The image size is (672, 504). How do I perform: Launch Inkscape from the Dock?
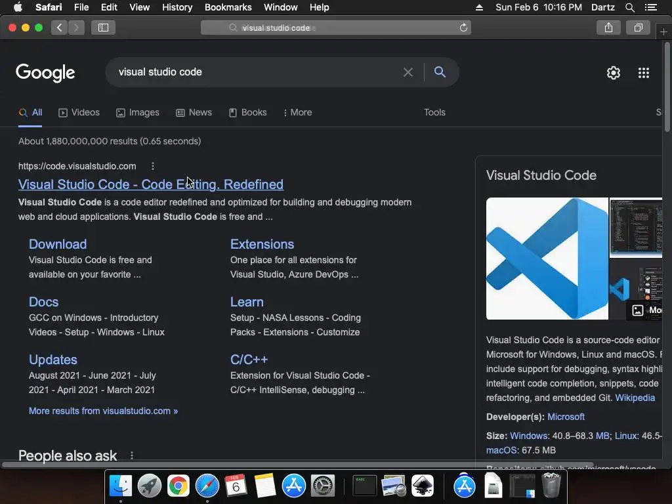coord(423,486)
